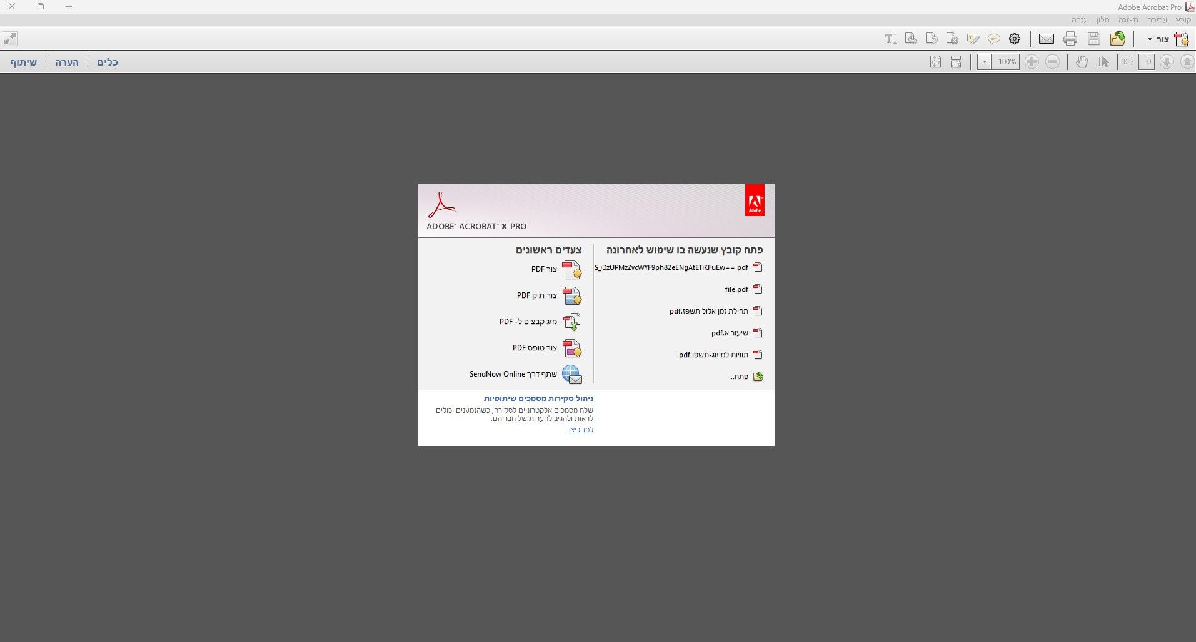The width and height of the screenshot is (1196, 642).
Task: Click the delete page icon with X
Action: click(952, 39)
